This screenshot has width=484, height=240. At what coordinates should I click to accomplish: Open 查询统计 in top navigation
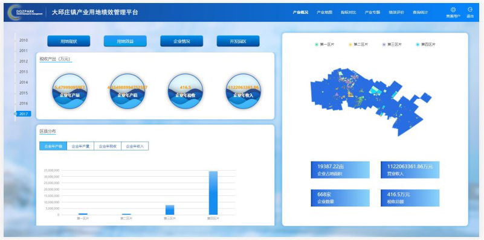tap(421, 13)
